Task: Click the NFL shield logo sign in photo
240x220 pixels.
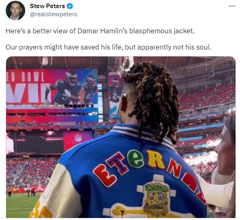Action: point(78,137)
